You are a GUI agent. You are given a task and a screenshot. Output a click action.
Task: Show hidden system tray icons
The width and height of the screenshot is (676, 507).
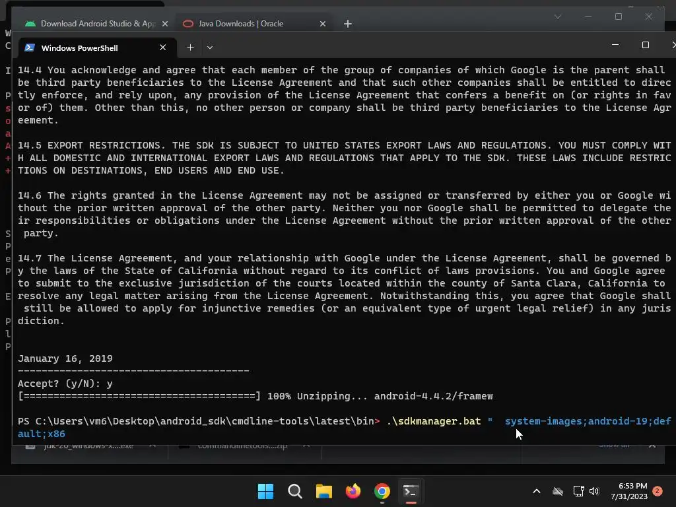[537, 491]
